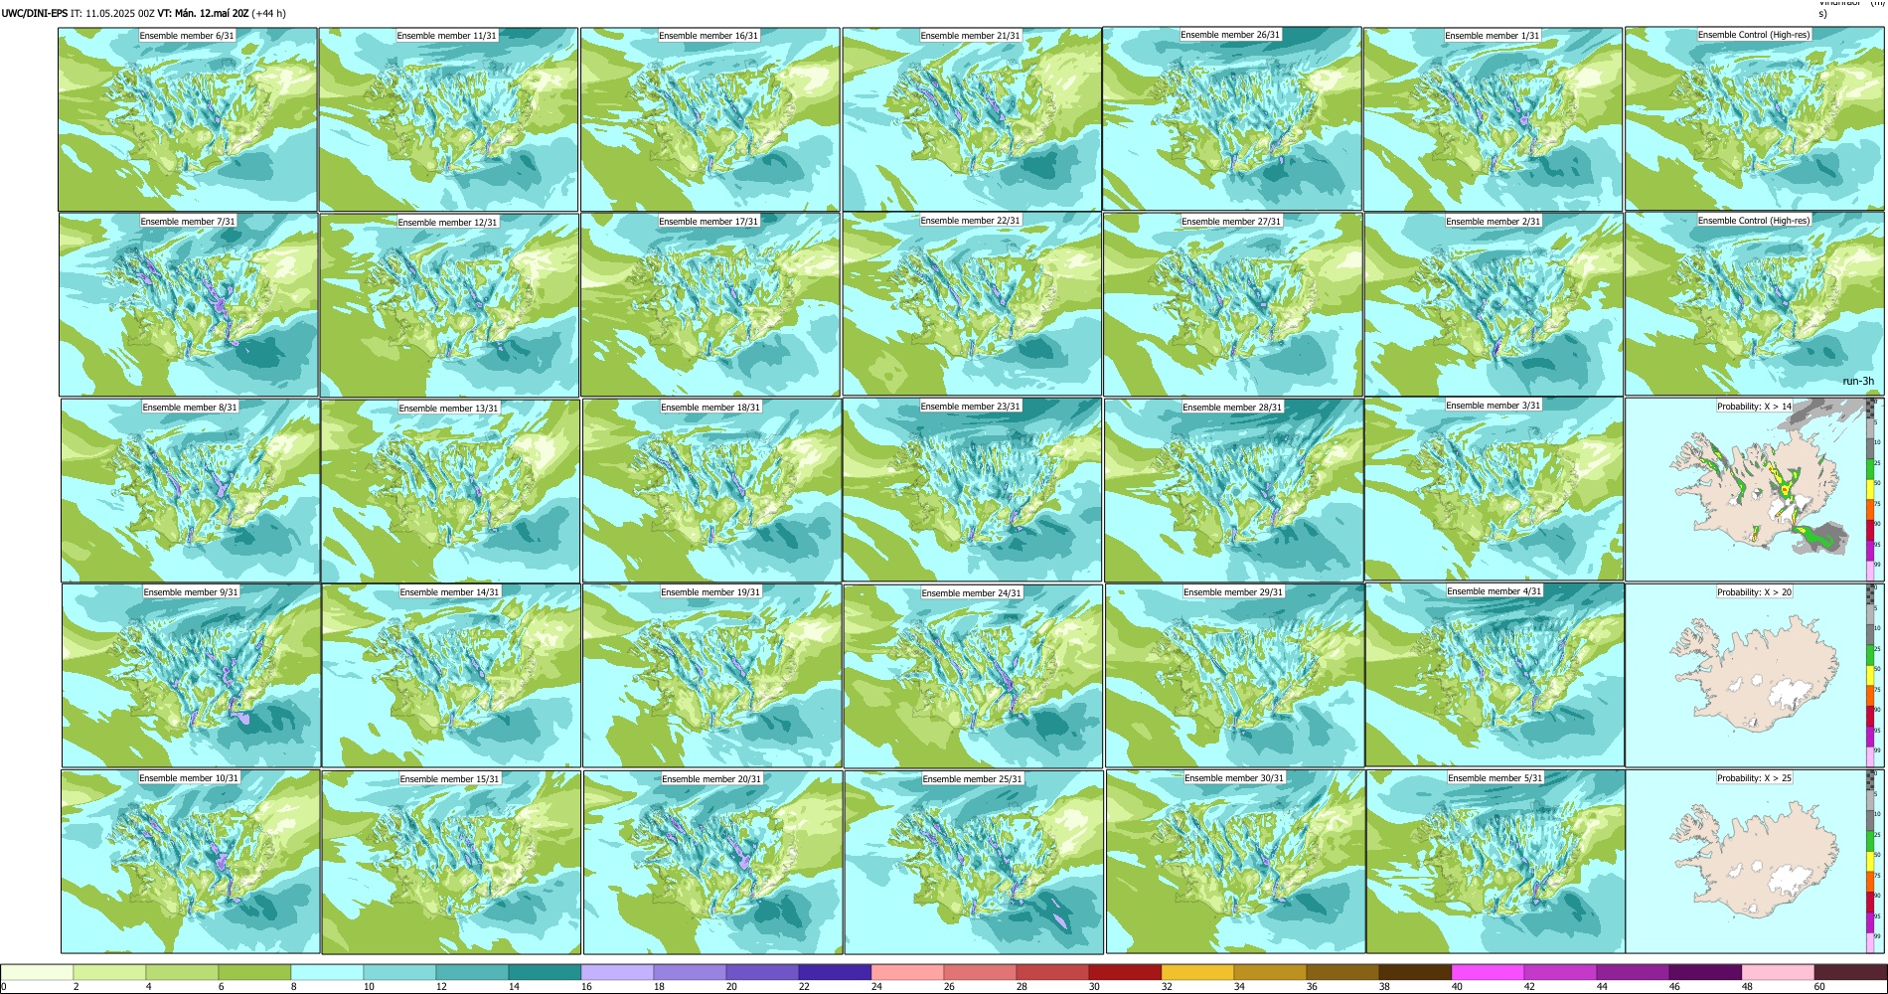Click the dark teal 14–16 legend swatch

click(545, 972)
